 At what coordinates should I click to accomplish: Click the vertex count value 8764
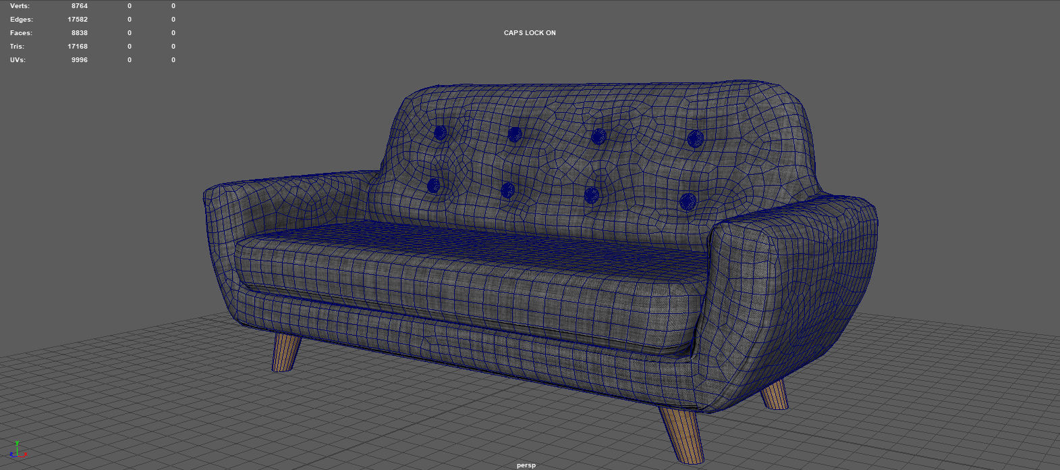80,6
